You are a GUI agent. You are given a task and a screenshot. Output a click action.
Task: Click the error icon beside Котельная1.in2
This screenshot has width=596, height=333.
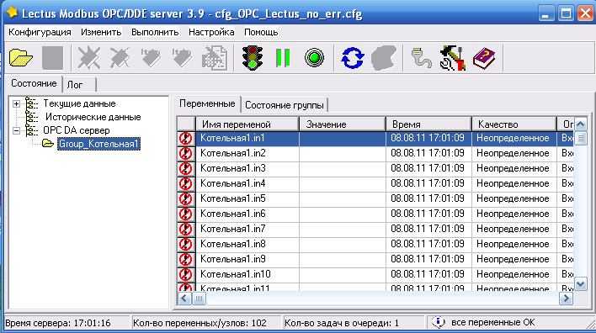185,154
